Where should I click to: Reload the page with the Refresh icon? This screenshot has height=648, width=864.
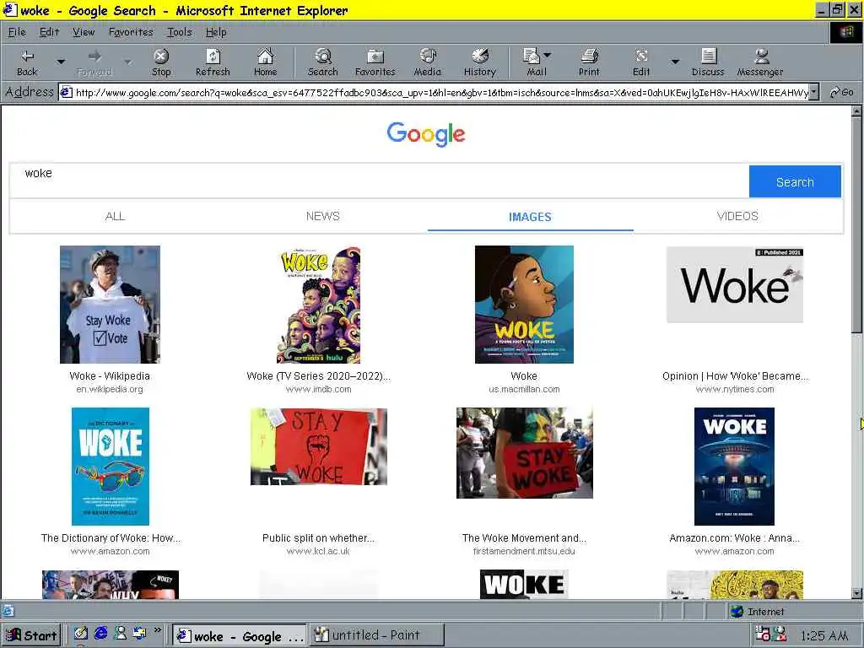coord(213,62)
